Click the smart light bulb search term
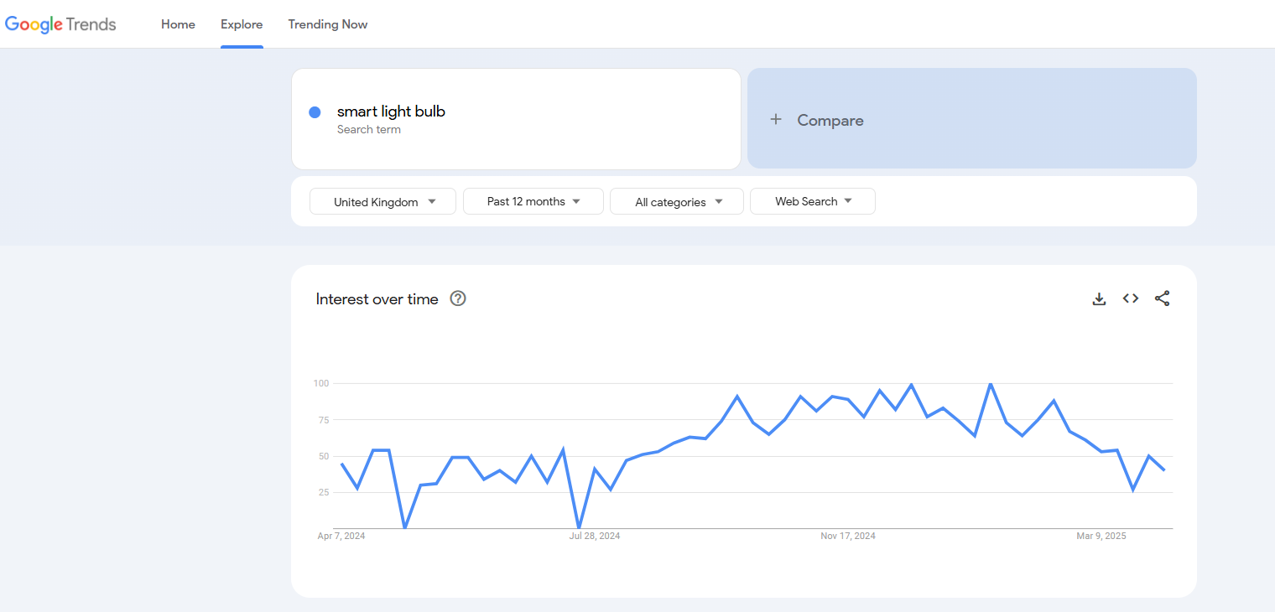The height and width of the screenshot is (612, 1275). click(x=391, y=112)
